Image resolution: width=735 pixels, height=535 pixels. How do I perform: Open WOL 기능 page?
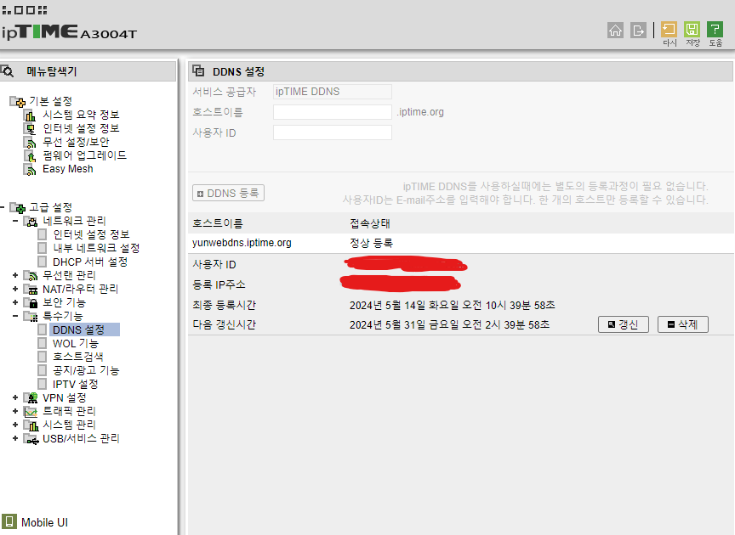click(76, 343)
